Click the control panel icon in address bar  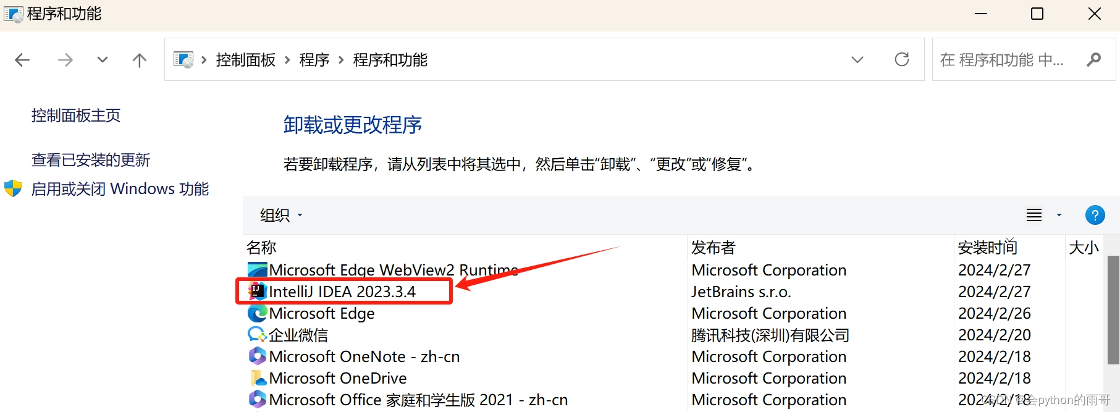183,60
